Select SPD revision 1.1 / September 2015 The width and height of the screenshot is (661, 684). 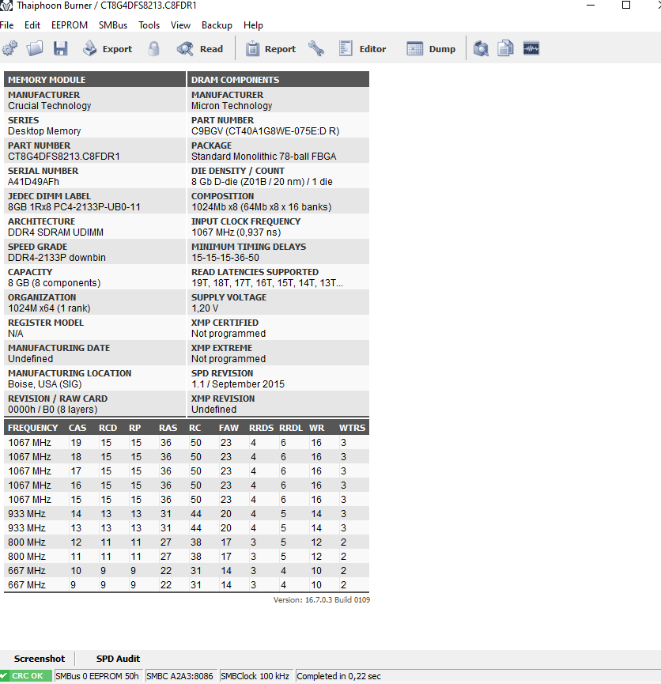[238, 384]
